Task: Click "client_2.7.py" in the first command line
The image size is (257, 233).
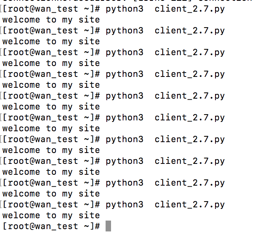Action: pos(189,9)
